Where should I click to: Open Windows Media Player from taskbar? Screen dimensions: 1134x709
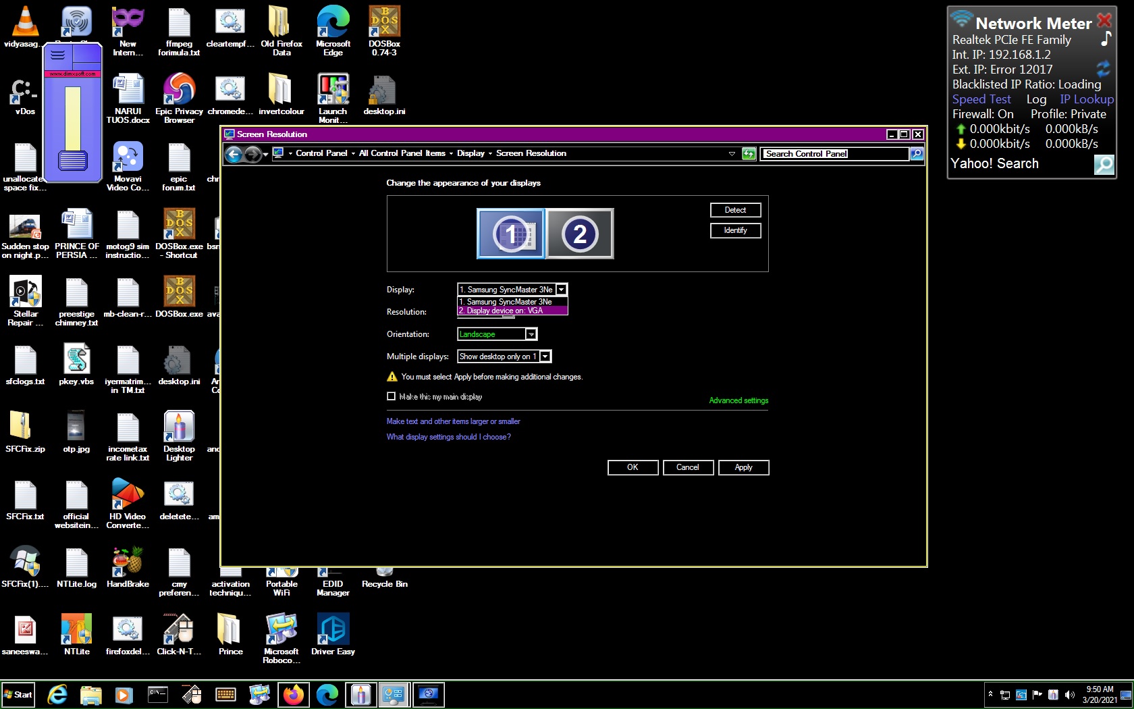click(x=124, y=694)
